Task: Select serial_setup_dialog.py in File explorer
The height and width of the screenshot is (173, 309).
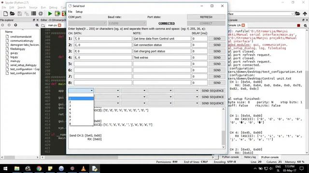Action: [x=23, y=65]
